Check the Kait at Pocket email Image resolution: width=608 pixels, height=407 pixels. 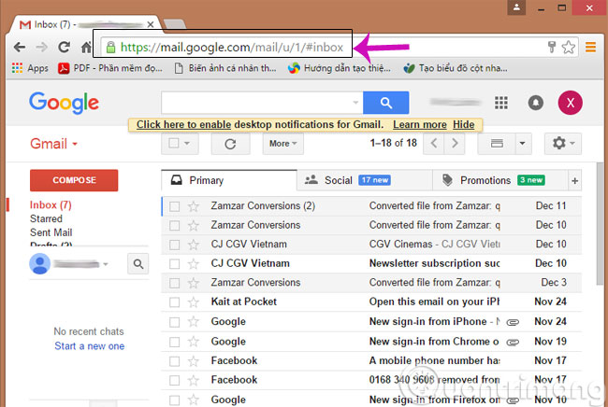175,302
